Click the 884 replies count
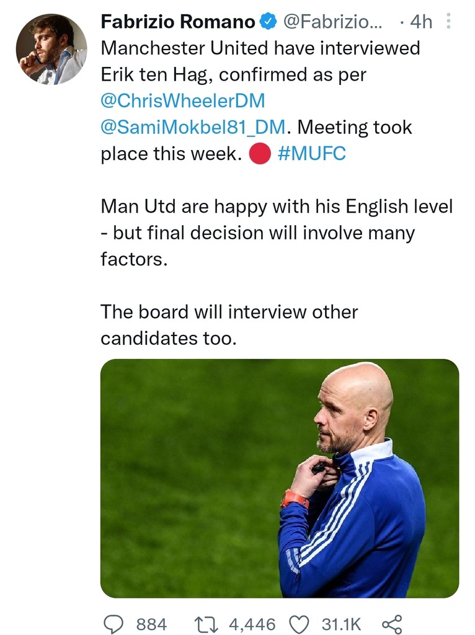475x635 pixels. pyautogui.click(x=151, y=624)
